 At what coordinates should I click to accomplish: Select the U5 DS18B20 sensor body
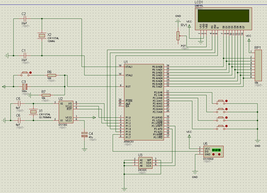(x=213, y=151)
